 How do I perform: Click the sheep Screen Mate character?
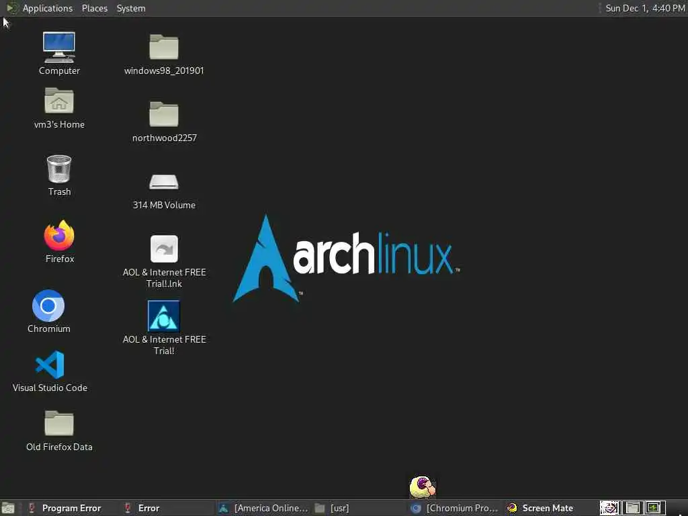[x=423, y=487]
